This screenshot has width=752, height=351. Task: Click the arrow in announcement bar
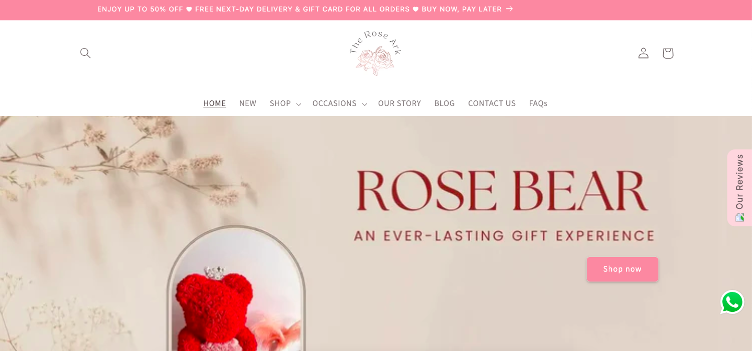[509, 9]
